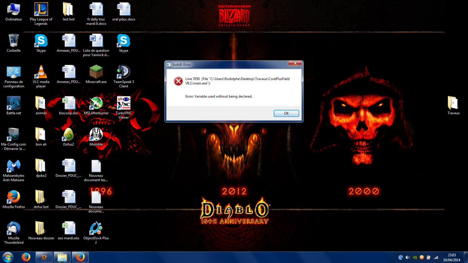Click OK in the AutoIt Error dialog
This screenshot has height=263, width=468.
[x=286, y=113]
